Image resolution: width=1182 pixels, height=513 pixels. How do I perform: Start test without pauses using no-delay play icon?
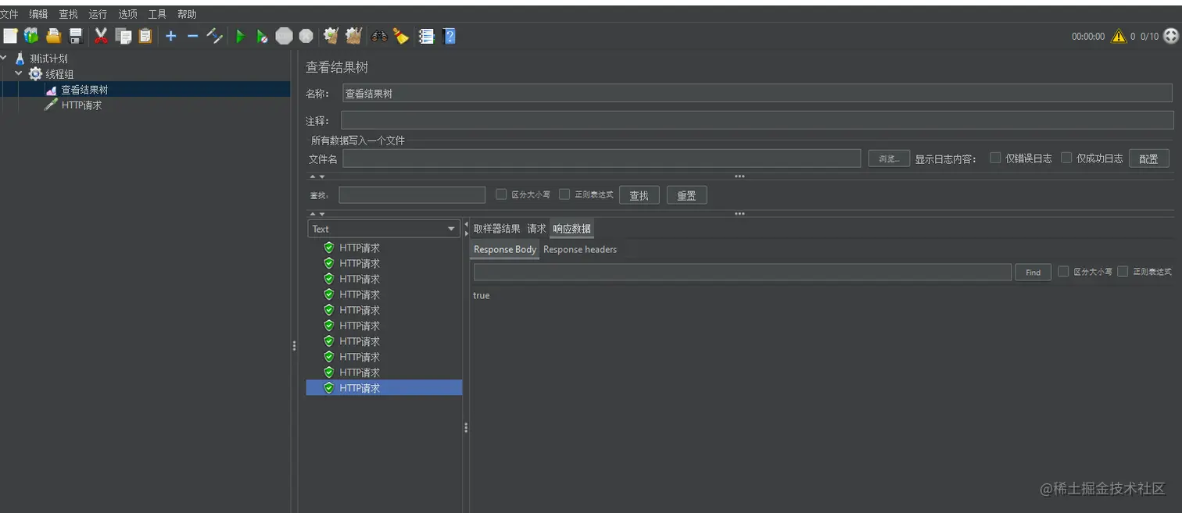coord(262,36)
